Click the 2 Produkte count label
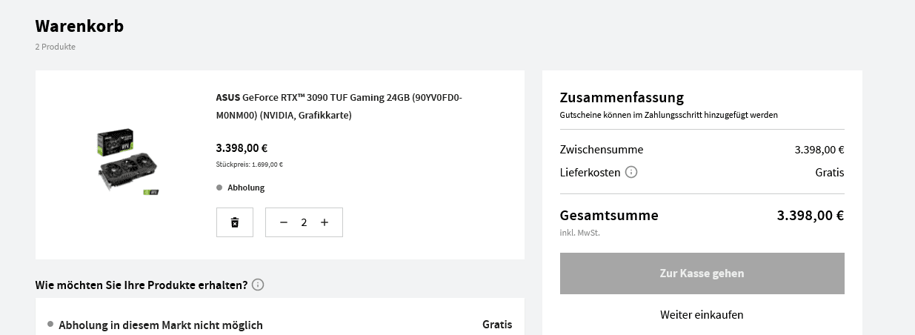This screenshot has height=335, width=915. (56, 47)
